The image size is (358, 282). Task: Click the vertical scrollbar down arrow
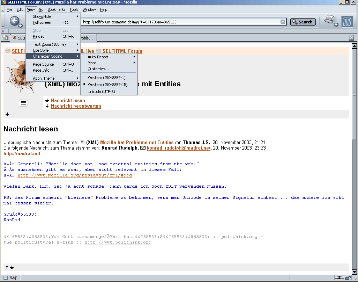355,272
